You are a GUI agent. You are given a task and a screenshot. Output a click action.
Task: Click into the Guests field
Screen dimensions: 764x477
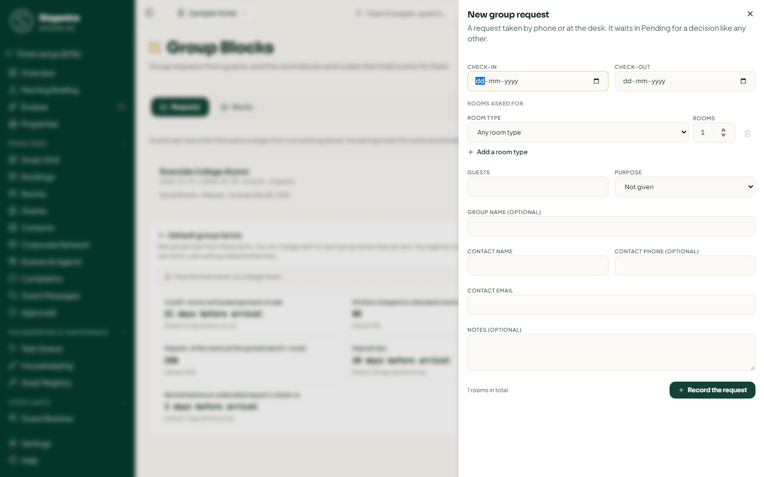click(x=537, y=187)
